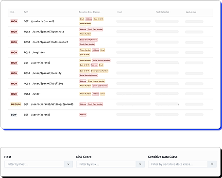Open GET /user/{param1}/billing/{param2} endpoint

point(49,104)
